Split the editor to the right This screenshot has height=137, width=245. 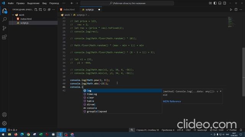point(236,10)
